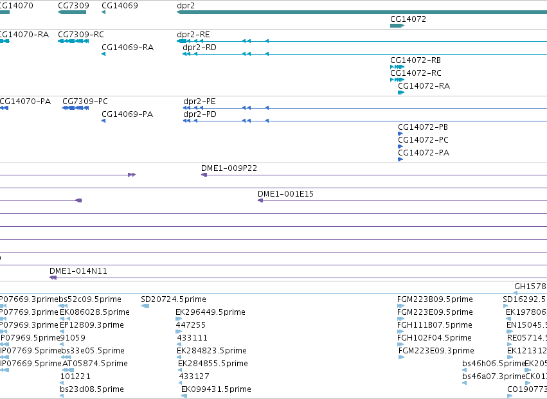Viewport: 547px width, 399px height.
Task: Select the dpr2 gene label
Action: click(x=186, y=6)
